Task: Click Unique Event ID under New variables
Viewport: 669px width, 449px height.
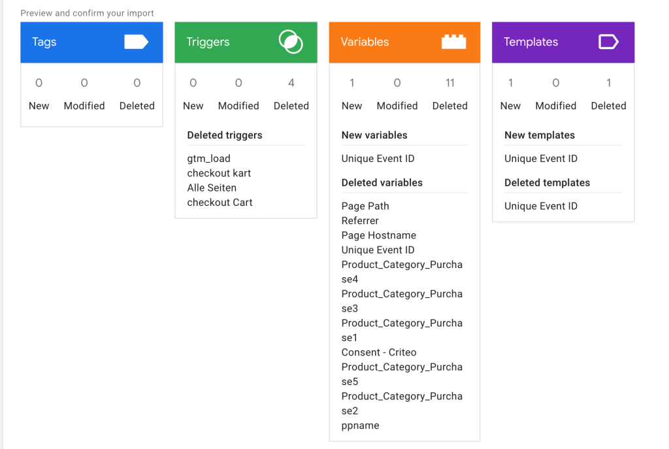Action: point(378,158)
